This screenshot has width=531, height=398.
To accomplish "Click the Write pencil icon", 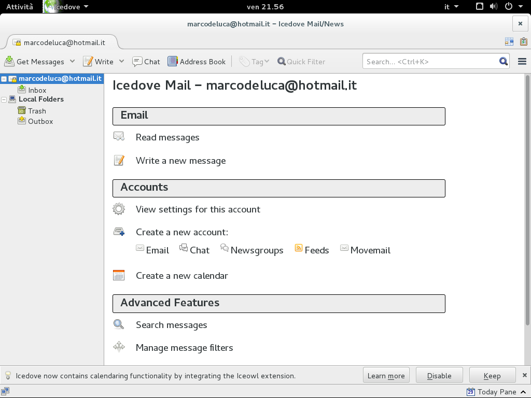I will click(x=88, y=61).
